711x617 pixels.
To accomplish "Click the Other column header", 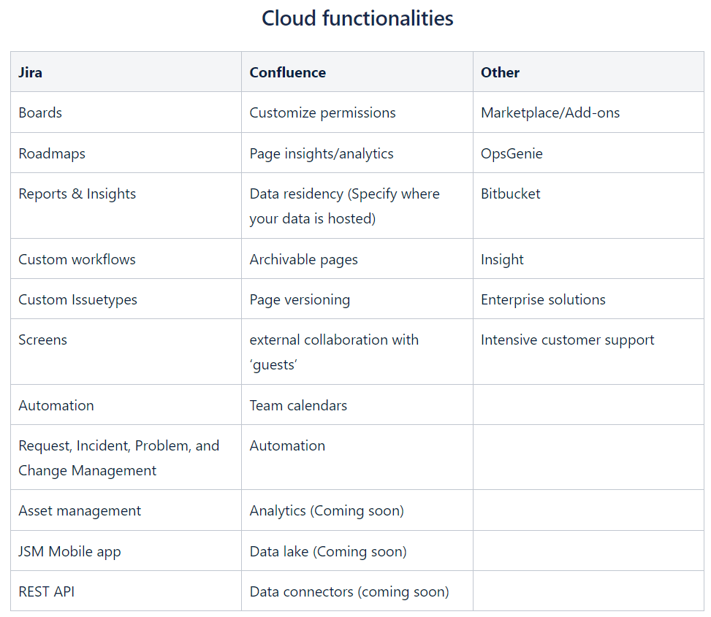I will 588,72.
